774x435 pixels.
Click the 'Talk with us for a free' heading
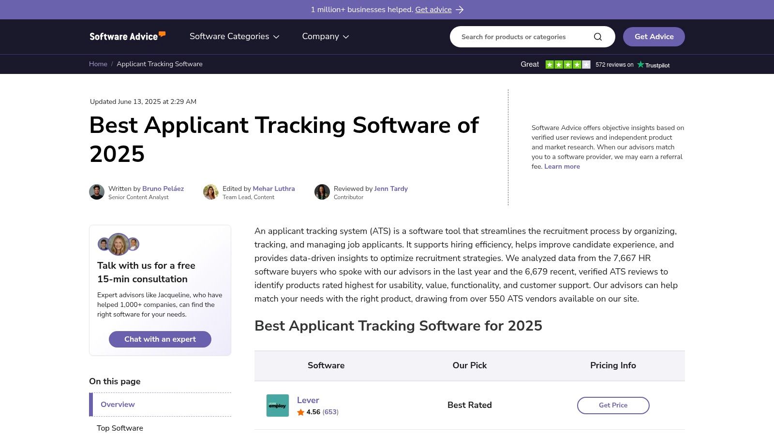tap(146, 265)
